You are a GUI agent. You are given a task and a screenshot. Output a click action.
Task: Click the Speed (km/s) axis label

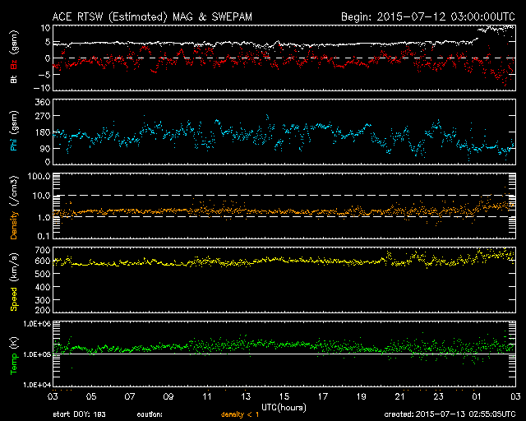pyautogui.click(x=13, y=280)
